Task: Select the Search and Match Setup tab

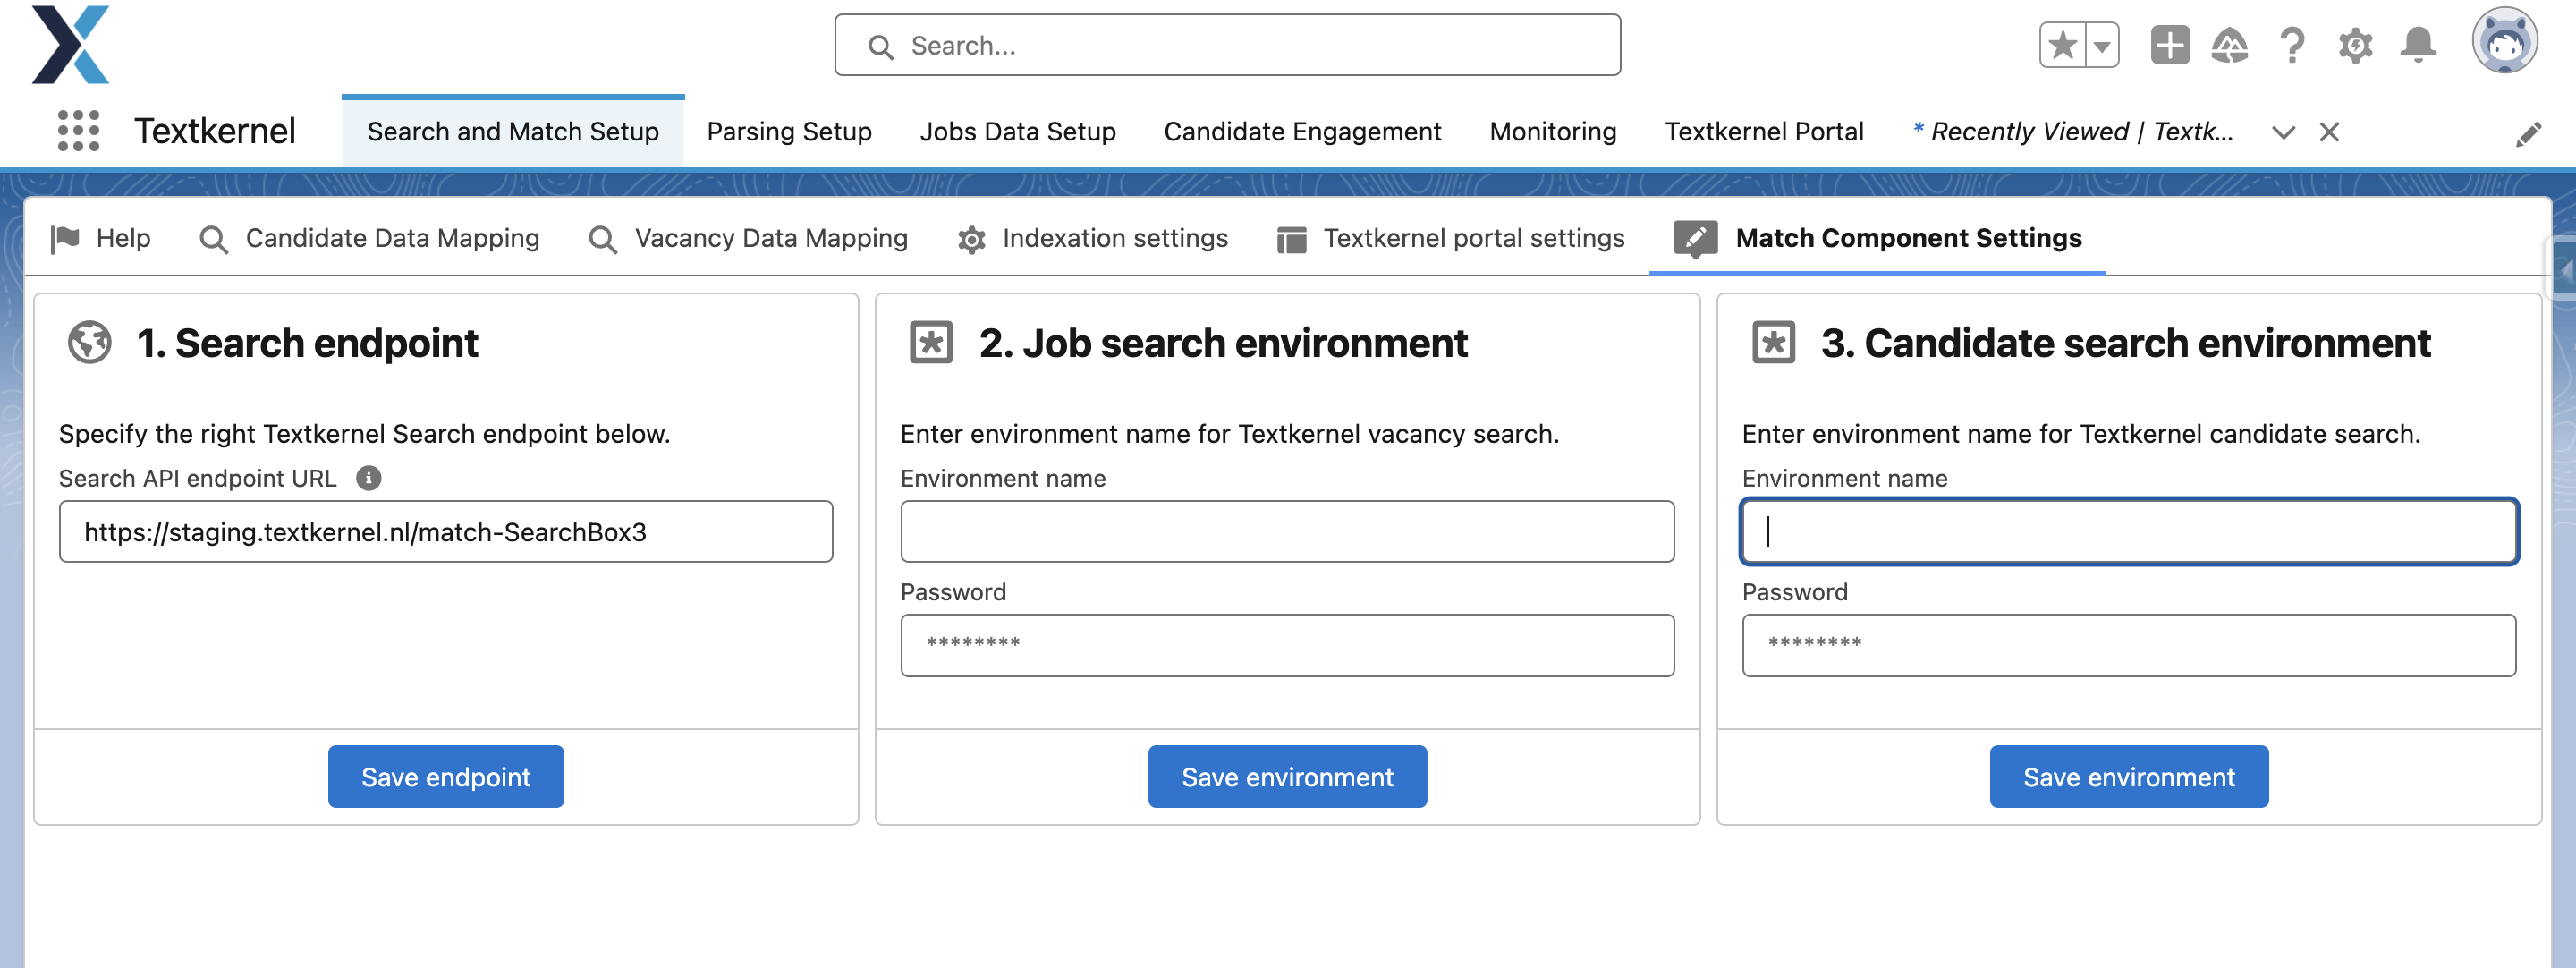Action: tap(513, 130)
